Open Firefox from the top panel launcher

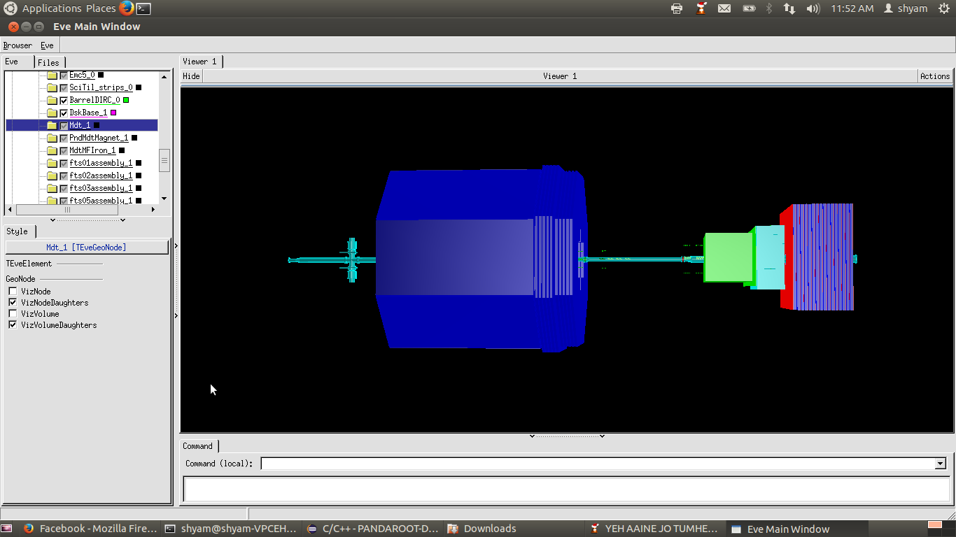126,8
